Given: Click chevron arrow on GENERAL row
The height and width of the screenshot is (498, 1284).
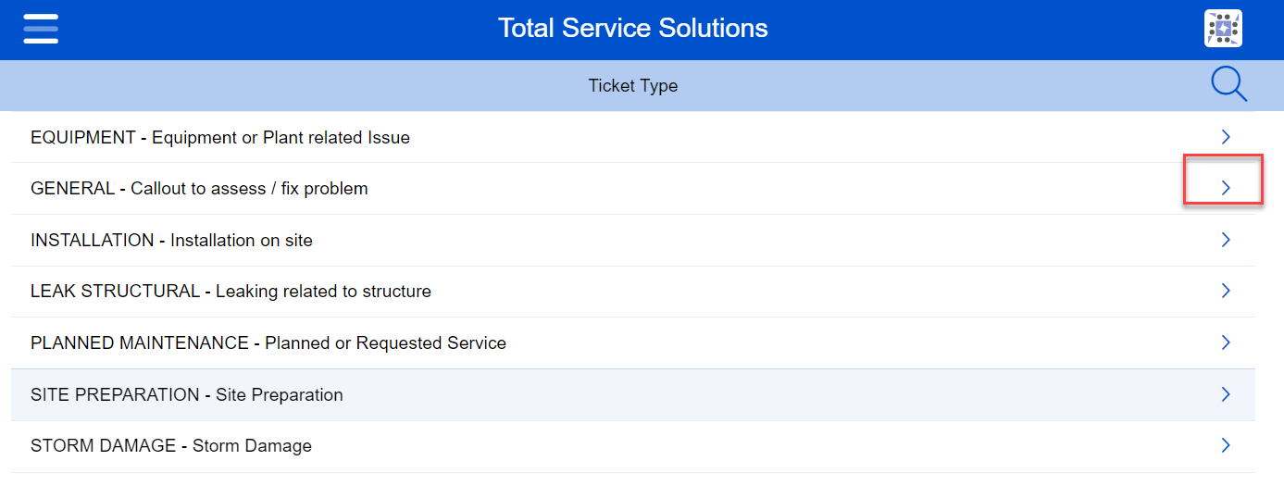Looking at the screenshot, I should click(x=1225, y=188).
